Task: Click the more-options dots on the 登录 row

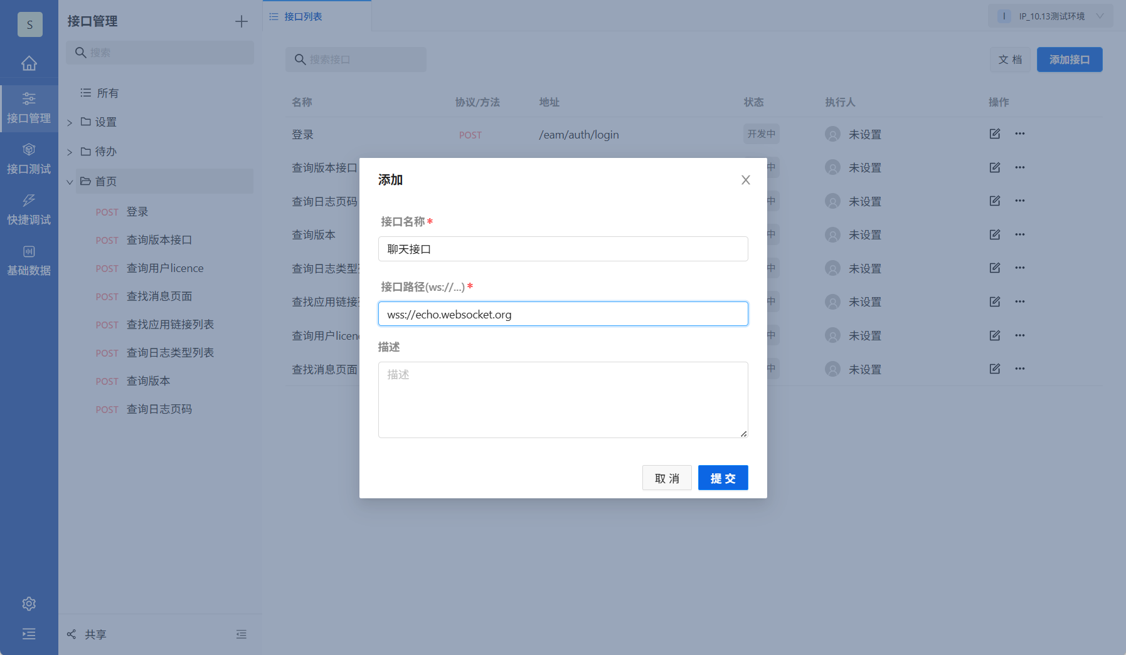Action: click(1020, 134)
